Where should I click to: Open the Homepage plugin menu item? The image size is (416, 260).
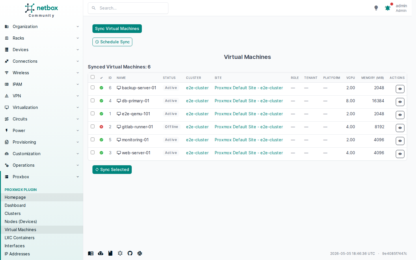(x=42, y=197)
